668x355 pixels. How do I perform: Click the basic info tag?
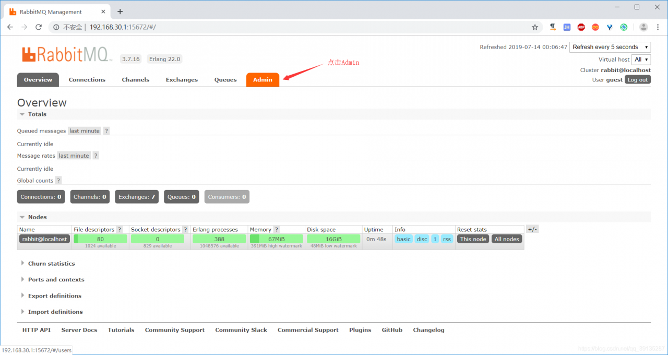click(403, 239)
